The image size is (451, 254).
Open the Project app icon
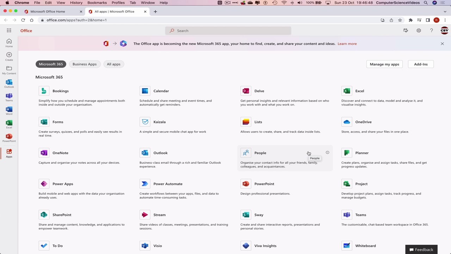pos(347,184)
